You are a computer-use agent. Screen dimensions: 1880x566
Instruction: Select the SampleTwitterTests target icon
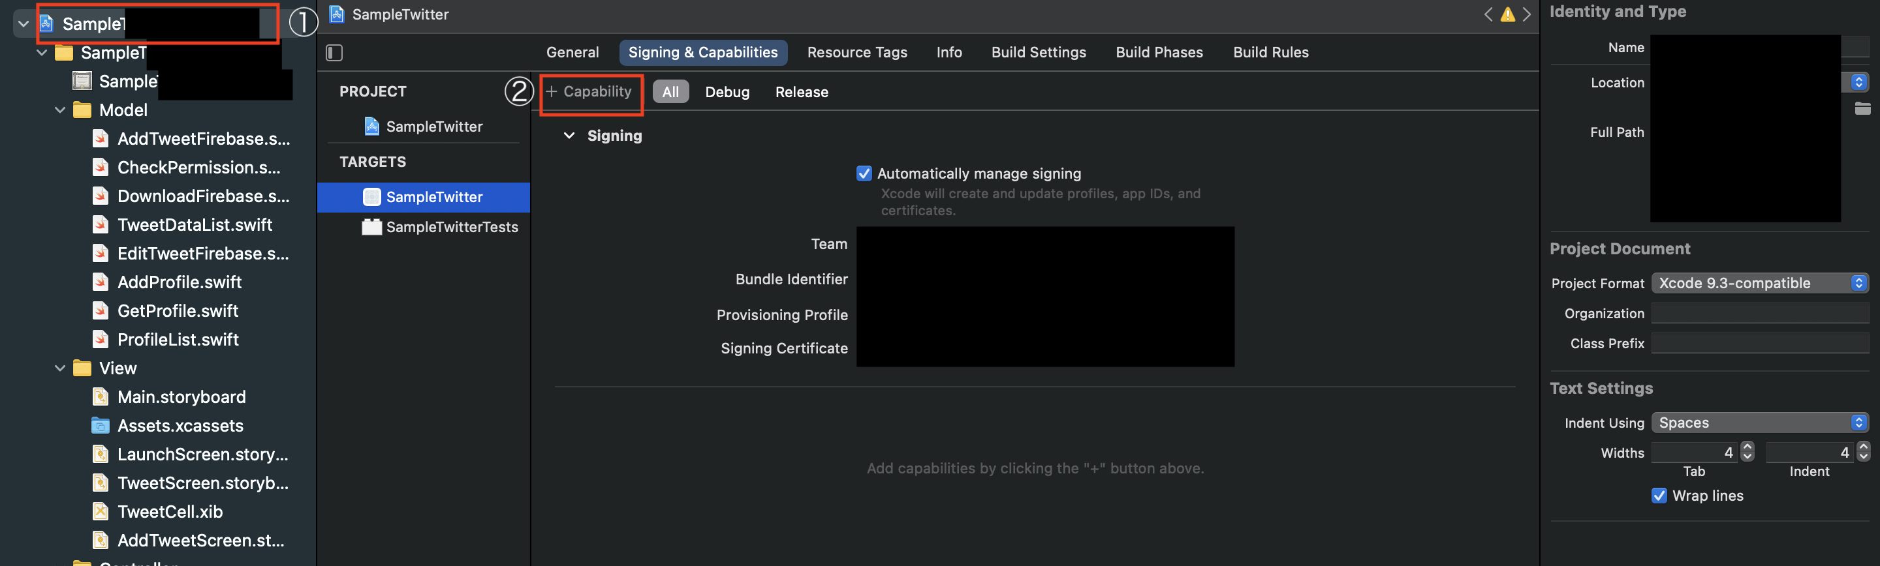click(371, 227)
